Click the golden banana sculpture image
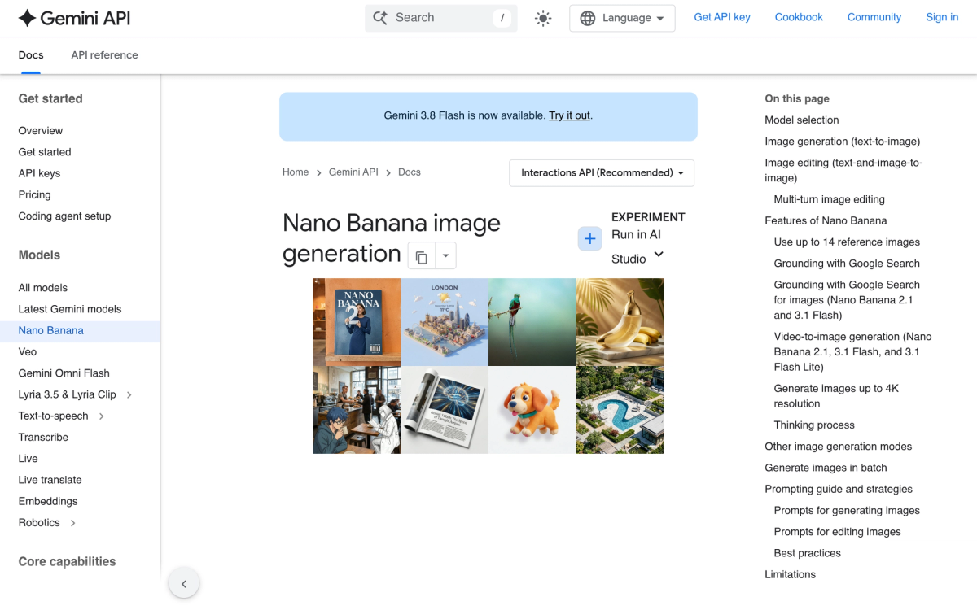Image resolution: width=977 pixels, height=610 pixels. coord(620,322)
